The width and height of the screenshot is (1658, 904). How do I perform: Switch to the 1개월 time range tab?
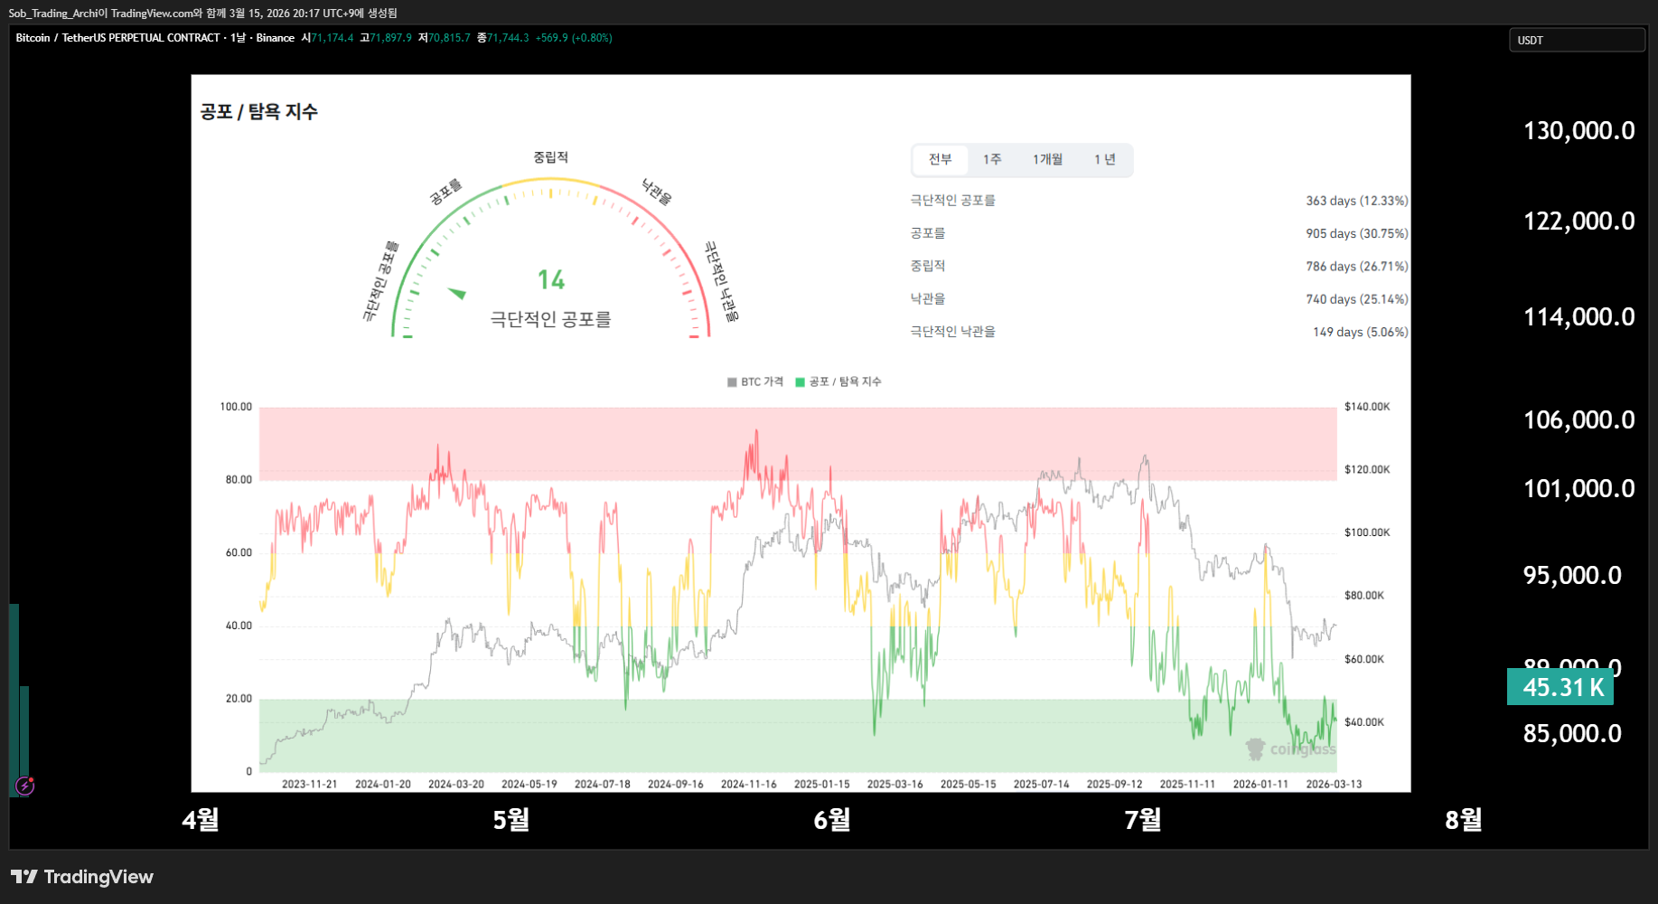[1048, 160]
